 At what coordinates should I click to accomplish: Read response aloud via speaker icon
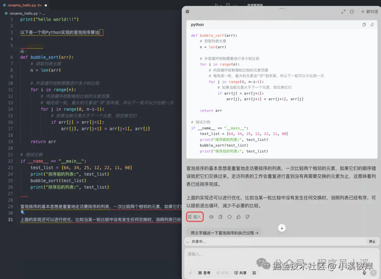[211, 217]
